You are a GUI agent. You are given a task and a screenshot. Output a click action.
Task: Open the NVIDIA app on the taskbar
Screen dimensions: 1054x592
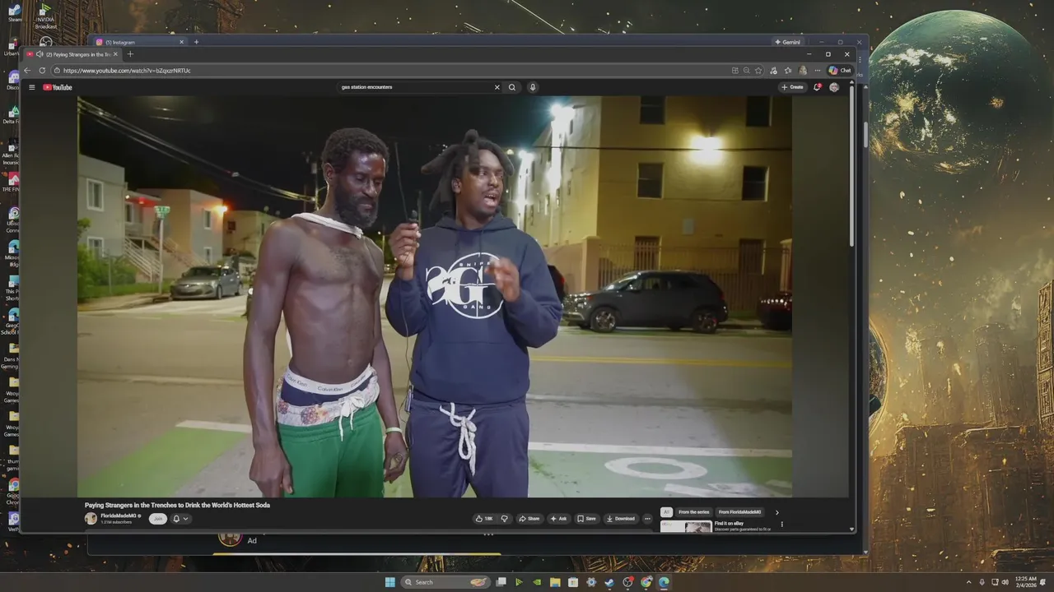pos(537,582)
